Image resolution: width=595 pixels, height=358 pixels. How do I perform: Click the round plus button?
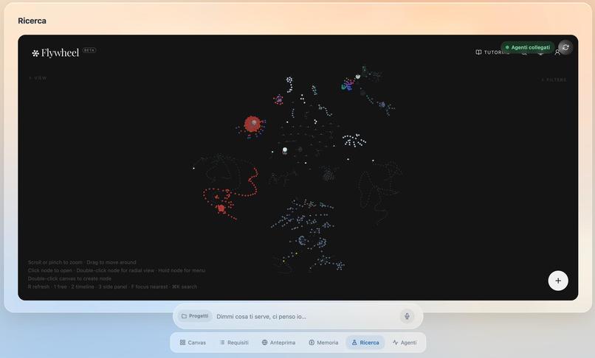[x=558, y=281]
